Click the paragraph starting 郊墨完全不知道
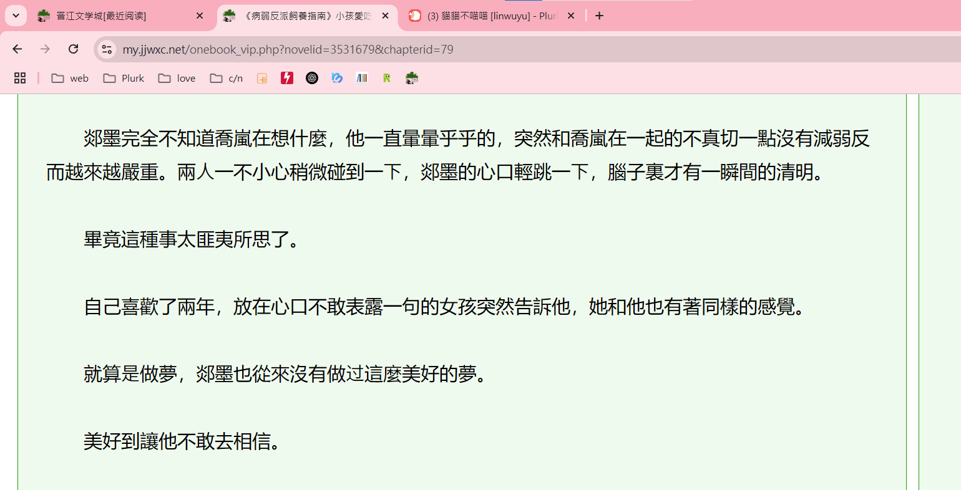The width and height of the screenshot is (961, 490). click(458, 155)
